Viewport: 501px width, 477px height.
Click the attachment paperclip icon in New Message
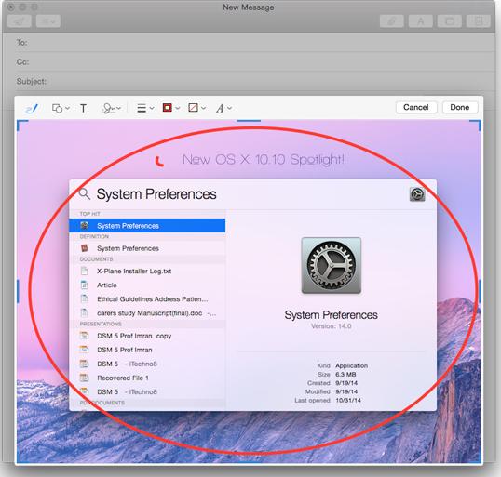pyautogui.click(x=392, y=21)
